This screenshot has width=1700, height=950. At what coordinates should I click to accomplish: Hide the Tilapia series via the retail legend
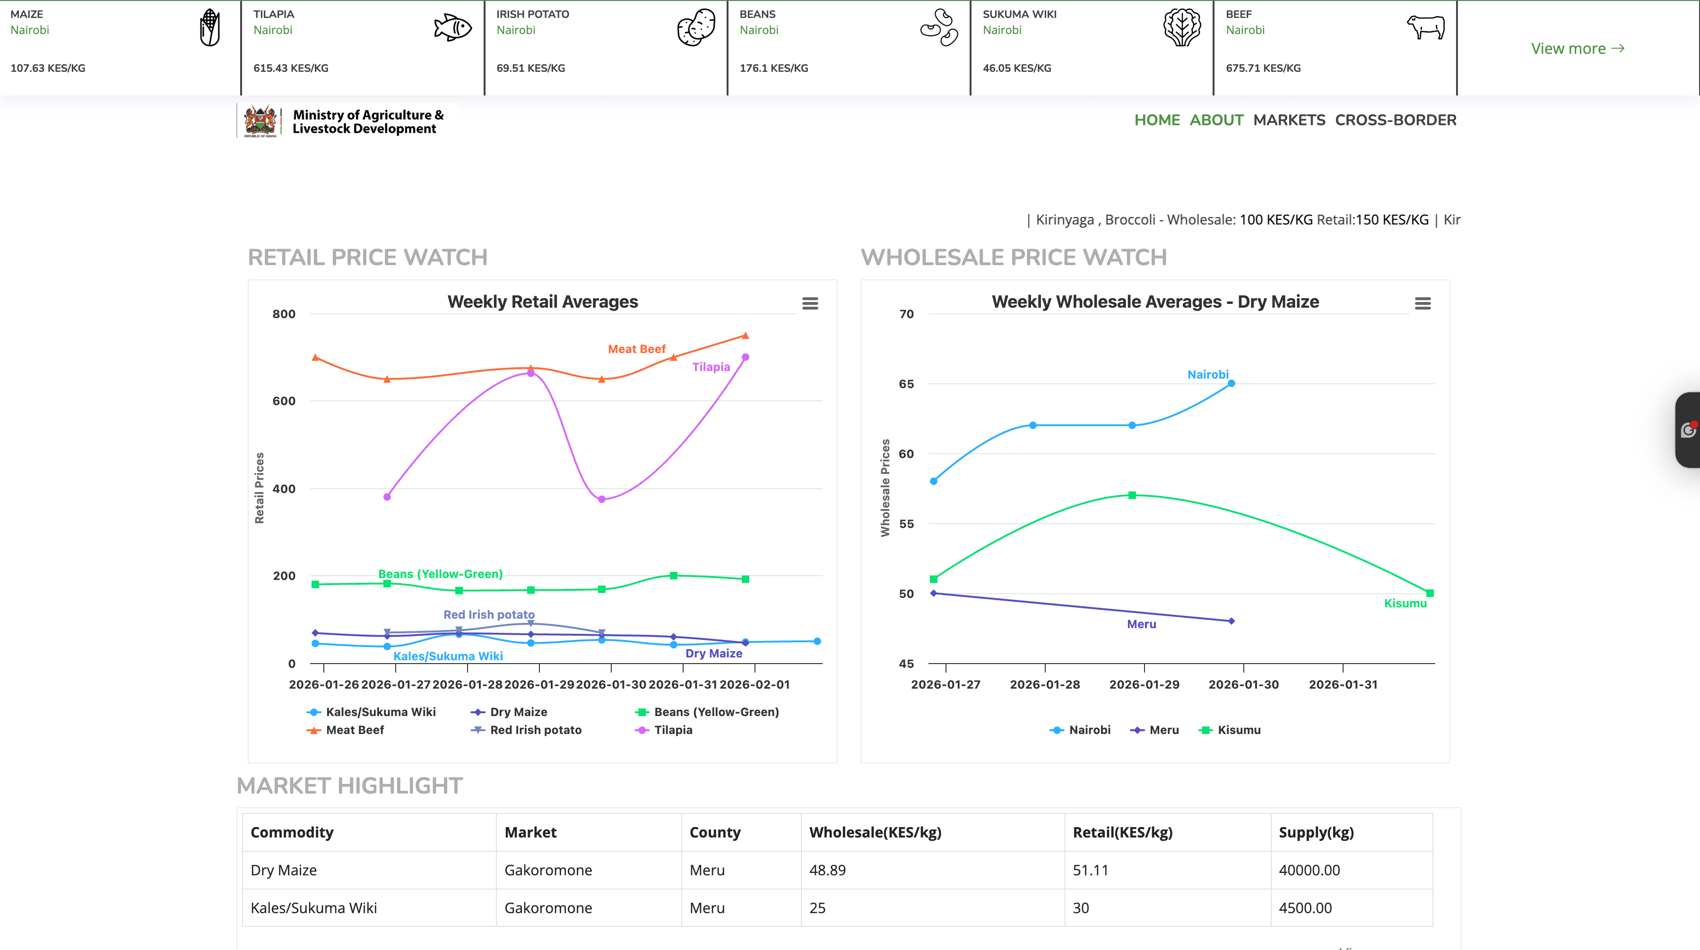click(673, 730)
